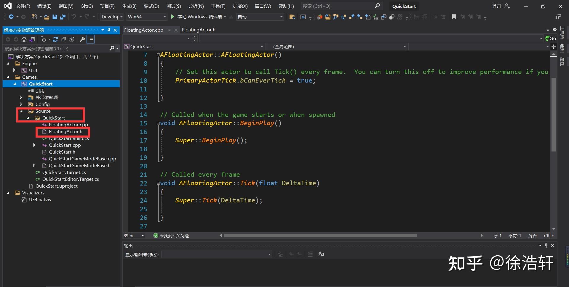The image size is (569, 287).
Task: Save all files with Save All icon
Action: coord(63,17)
